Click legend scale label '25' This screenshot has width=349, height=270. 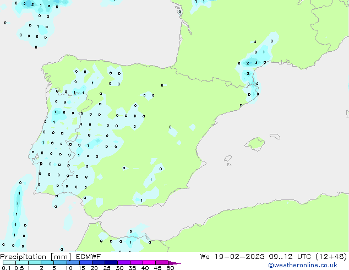coord(107,268)
